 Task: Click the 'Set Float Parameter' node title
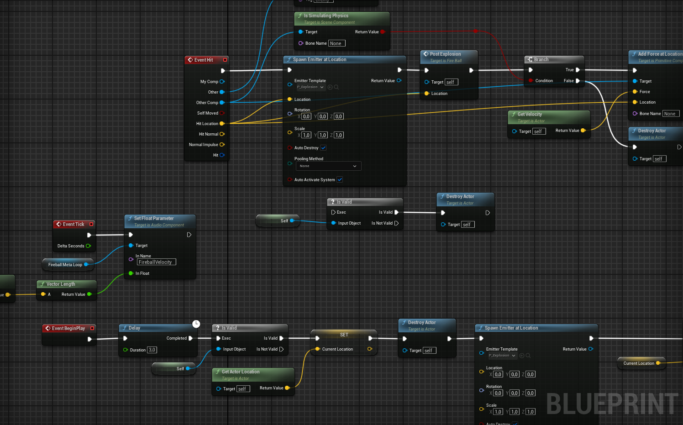point(154,218)
